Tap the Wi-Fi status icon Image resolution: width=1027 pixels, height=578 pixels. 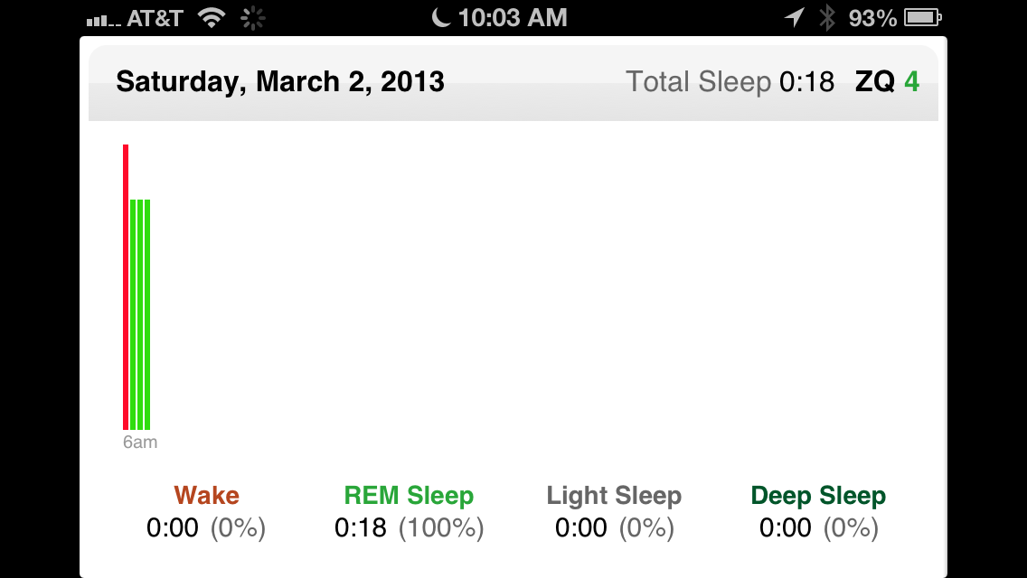click(211, 18)
